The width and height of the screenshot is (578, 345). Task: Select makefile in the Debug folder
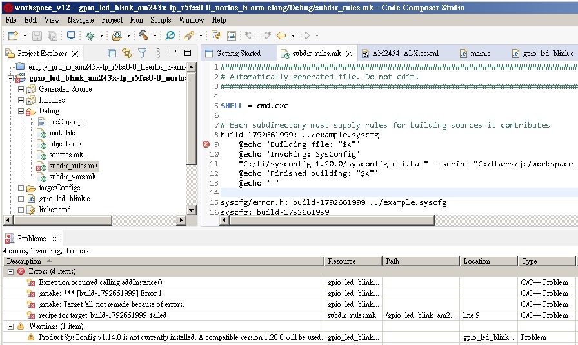click(x=62, y=133)
